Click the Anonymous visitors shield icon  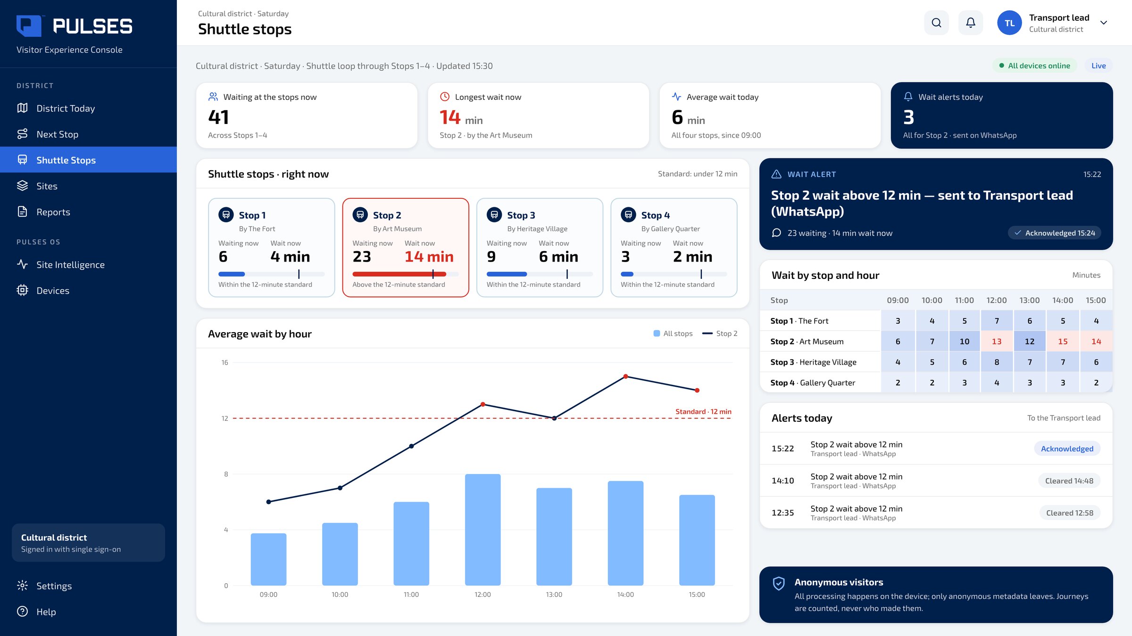tap(779, 583)
